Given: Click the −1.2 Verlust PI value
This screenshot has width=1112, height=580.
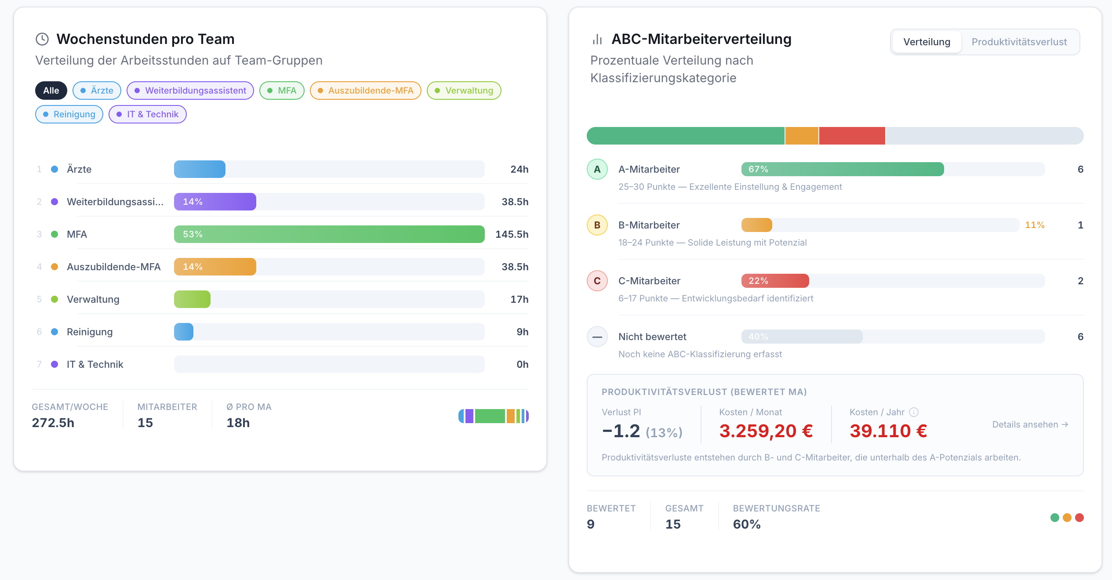Looking at the screenshot, I should 621,431.
